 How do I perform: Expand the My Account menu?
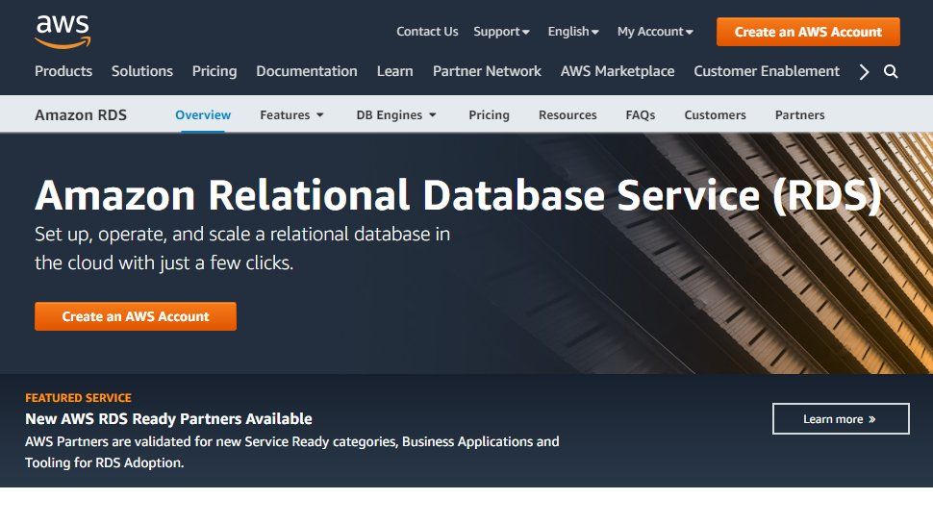[655, 32]
